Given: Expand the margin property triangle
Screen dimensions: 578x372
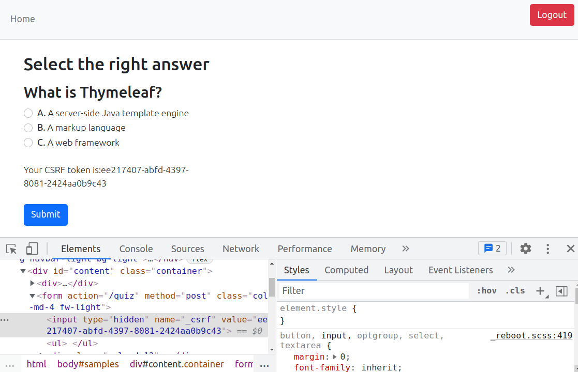Looking at the screenshot, I should click(335, 357).
